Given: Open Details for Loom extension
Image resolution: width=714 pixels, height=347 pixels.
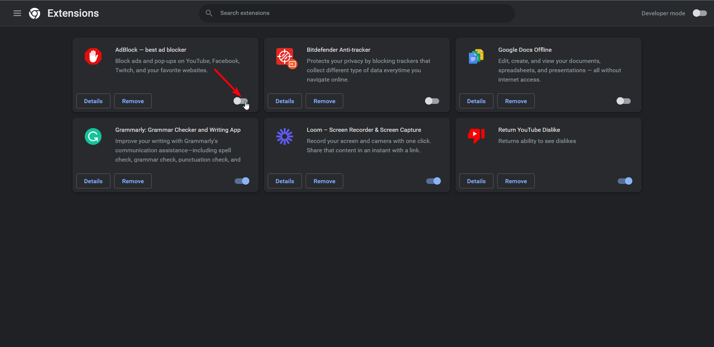Looking at the screenshot, I should coord(284,181).
